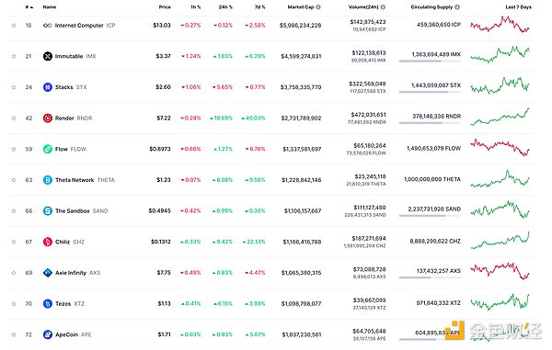Open the Circulating Supply info icon
Viewport: 552px width, 350px height.
[x=457, y=7]
